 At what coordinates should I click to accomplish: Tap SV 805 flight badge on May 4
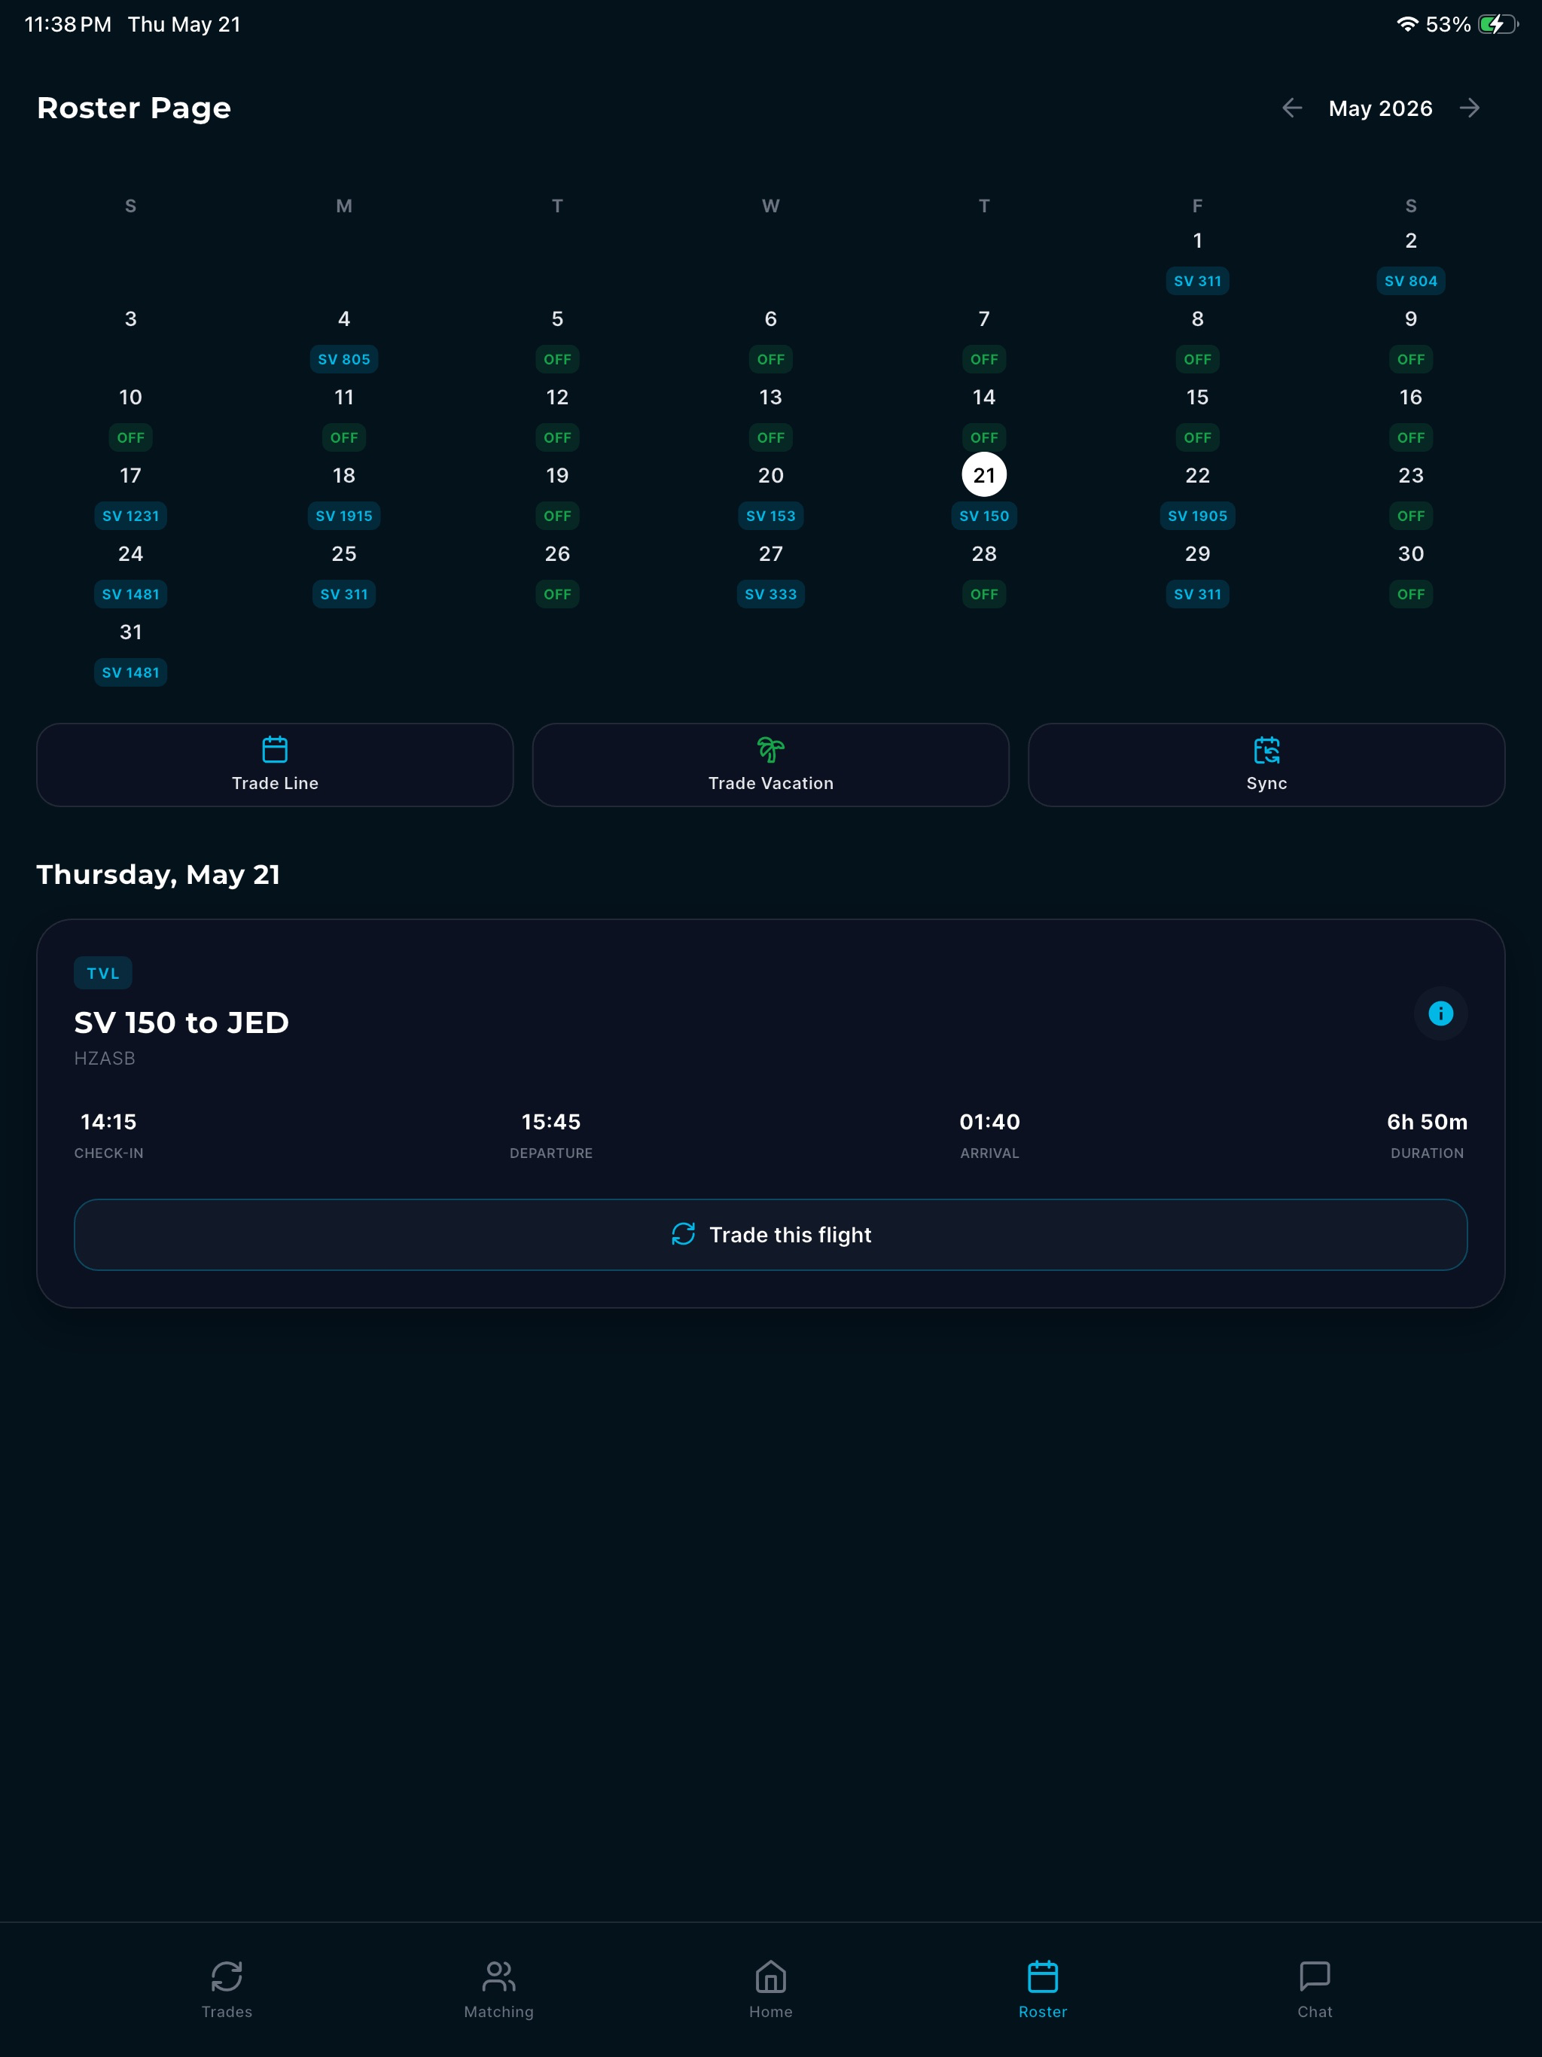pyautogui.click(x=344, y=359)
